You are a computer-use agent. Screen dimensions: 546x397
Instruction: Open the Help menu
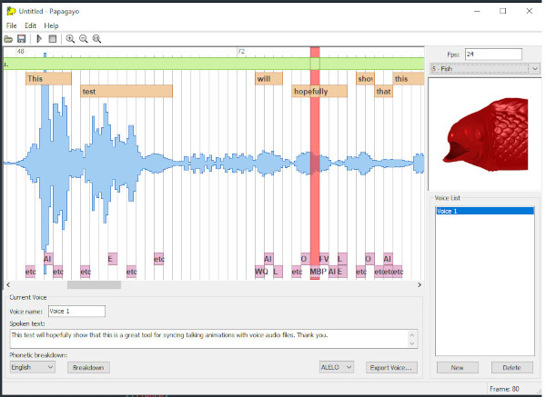coord(52,25)
